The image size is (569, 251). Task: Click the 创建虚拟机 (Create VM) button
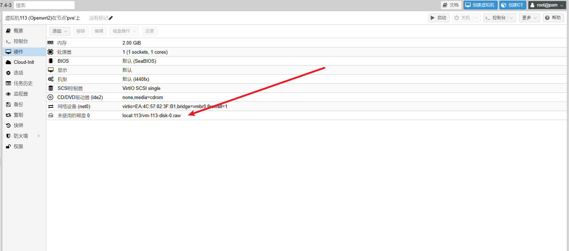[480, 5]
